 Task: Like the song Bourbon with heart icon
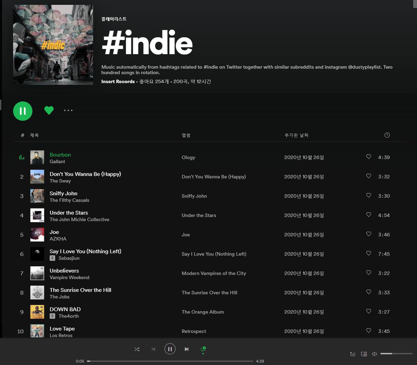coord(369,157)
